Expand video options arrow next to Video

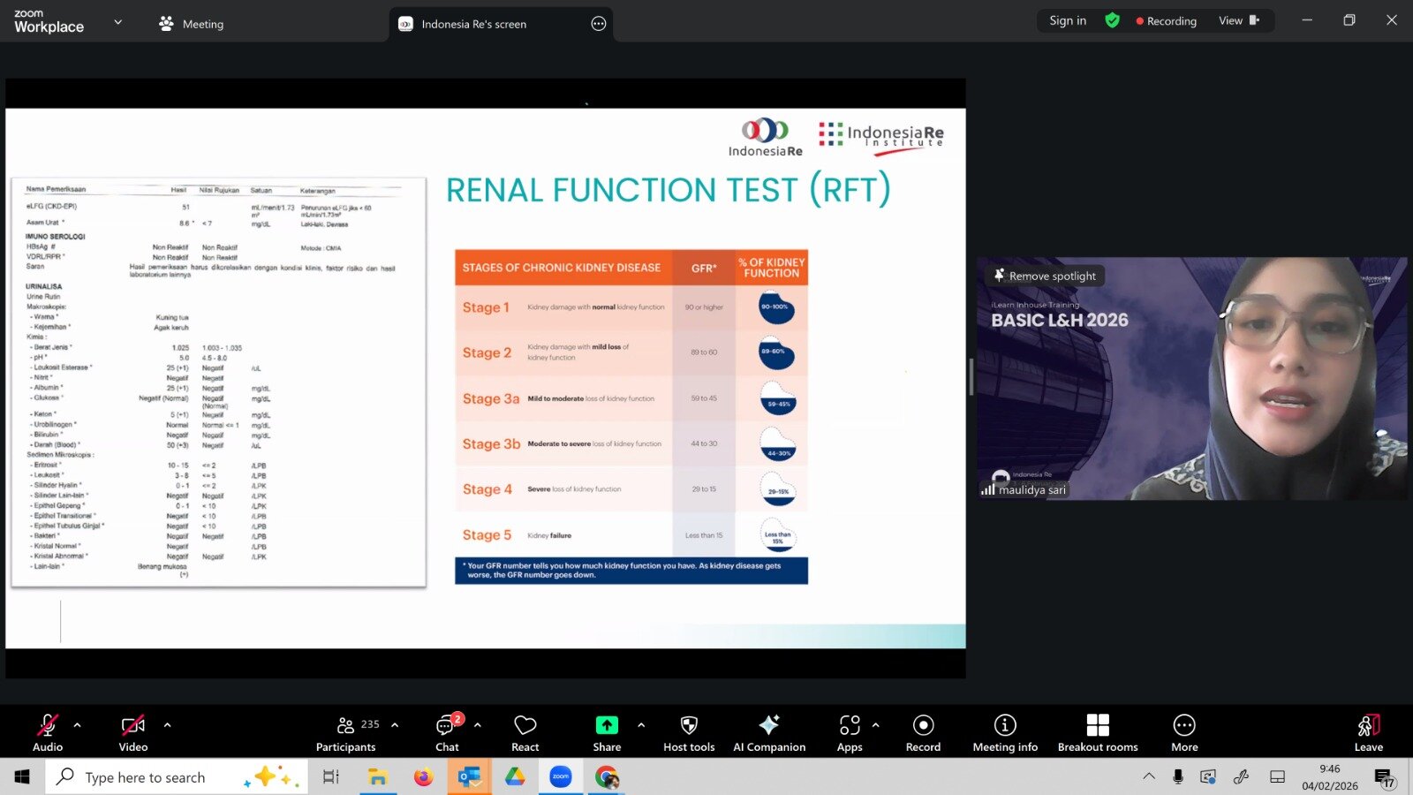pyautogui.click(x=167, y=725)
